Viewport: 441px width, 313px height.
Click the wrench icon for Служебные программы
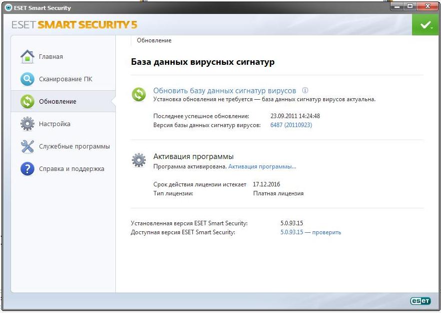pos(27,147)
